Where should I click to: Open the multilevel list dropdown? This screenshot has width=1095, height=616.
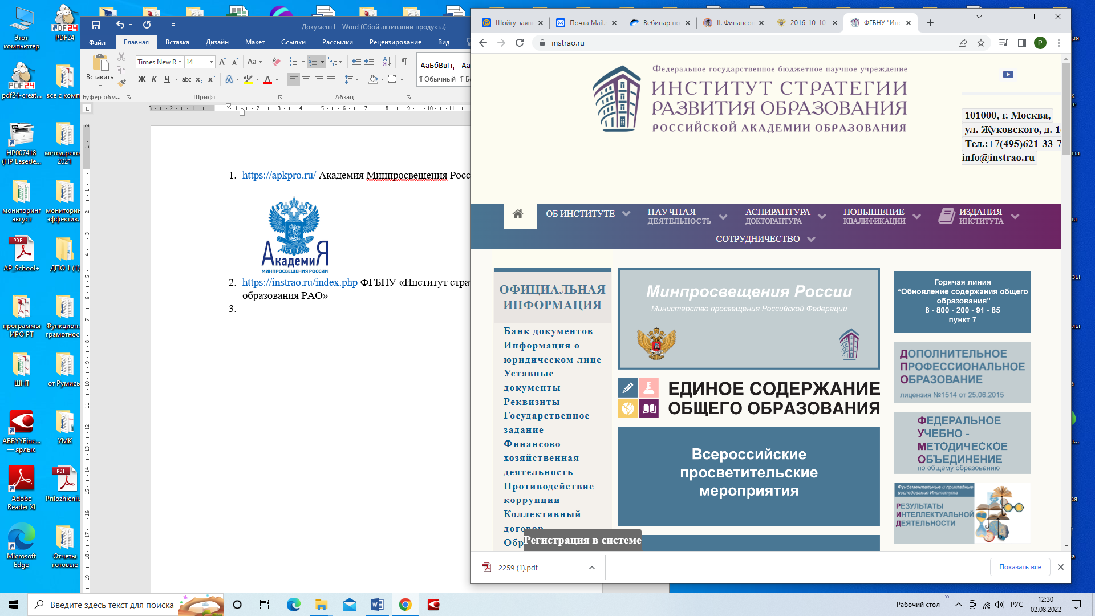(x=335, y=62)
